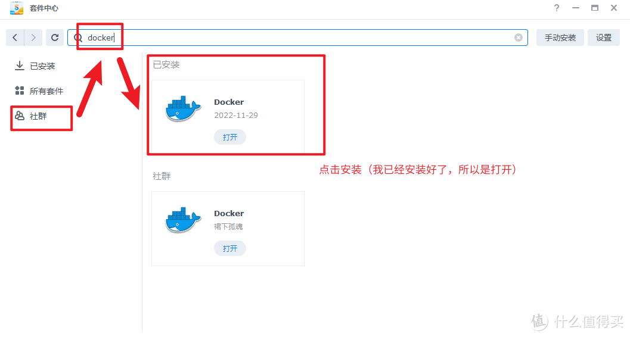
Task: Click the people icon beside 社群
Action: (x=19, y=116)
